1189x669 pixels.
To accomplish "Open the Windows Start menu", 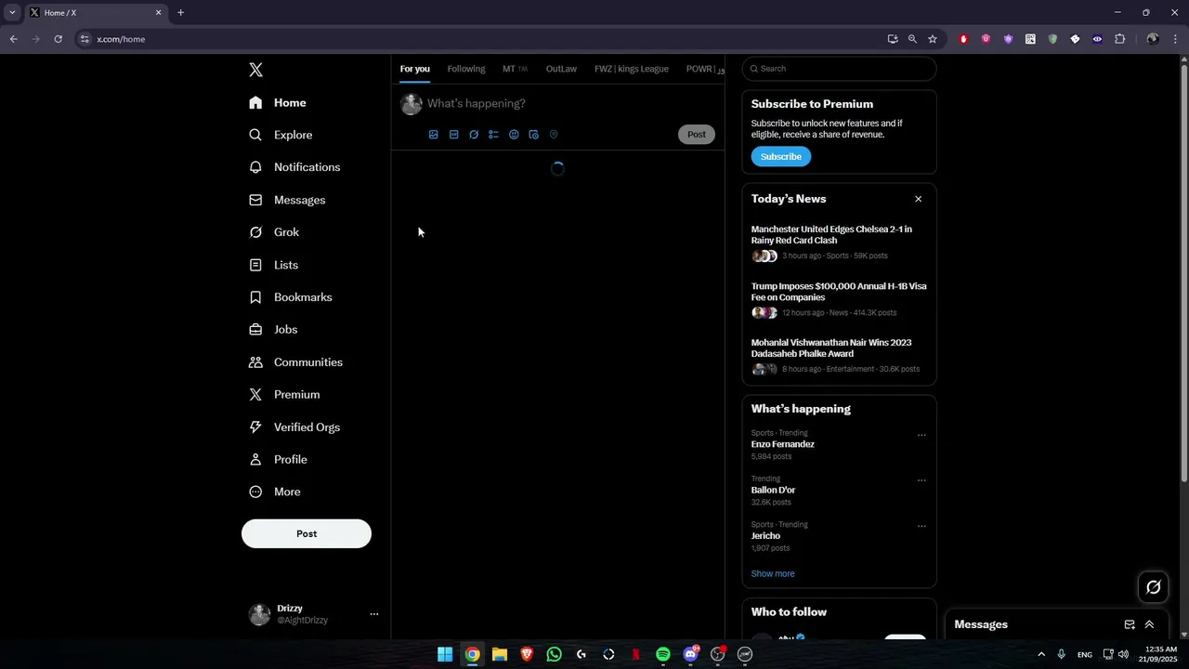I will pos(445,654).
